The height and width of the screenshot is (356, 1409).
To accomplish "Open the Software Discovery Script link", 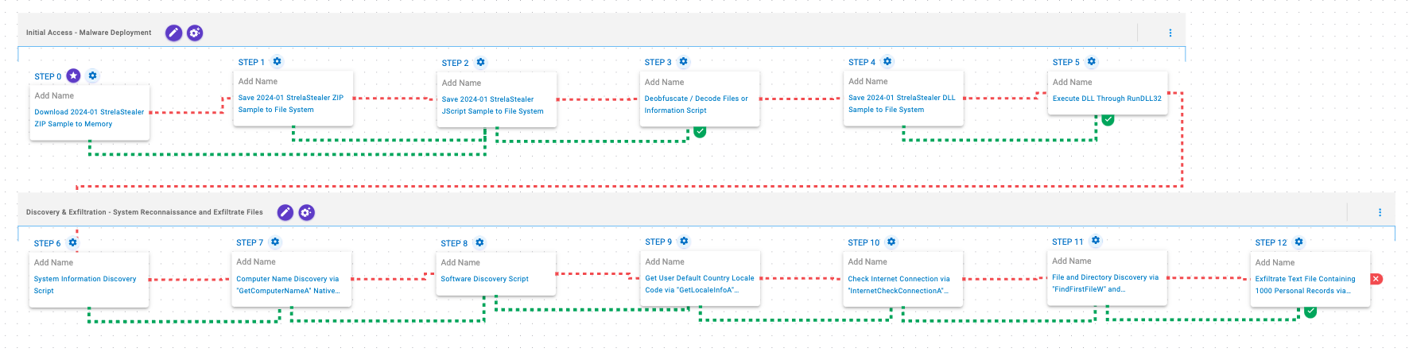I will point(484,279).
